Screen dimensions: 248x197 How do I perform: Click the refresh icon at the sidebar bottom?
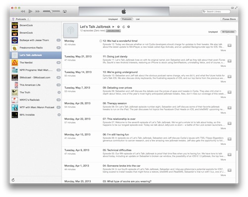(13, 180)
